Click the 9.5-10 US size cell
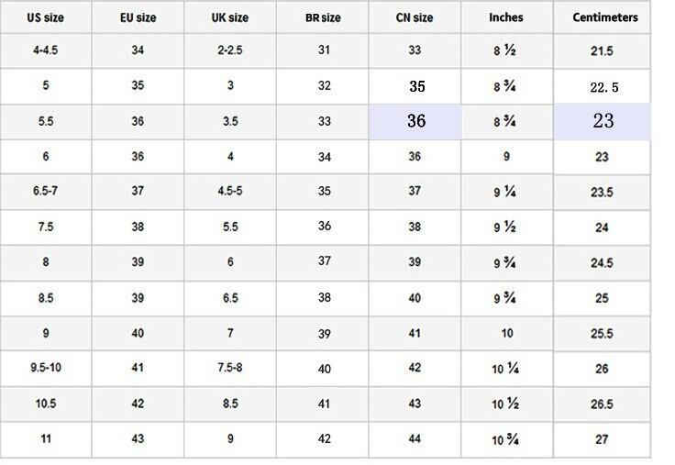Screen dimensions: 675x465 click(x=45, y=369)
